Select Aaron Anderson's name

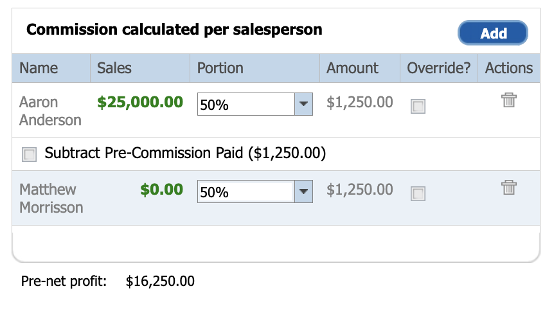click(x=50, y=111)
